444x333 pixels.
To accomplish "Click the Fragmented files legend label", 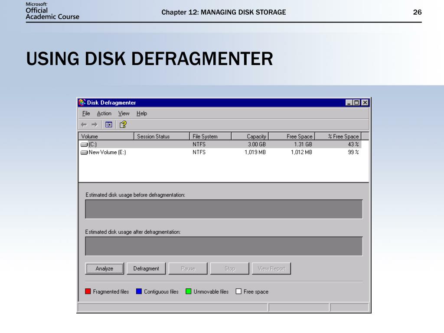I will click(x=111, y=292).
